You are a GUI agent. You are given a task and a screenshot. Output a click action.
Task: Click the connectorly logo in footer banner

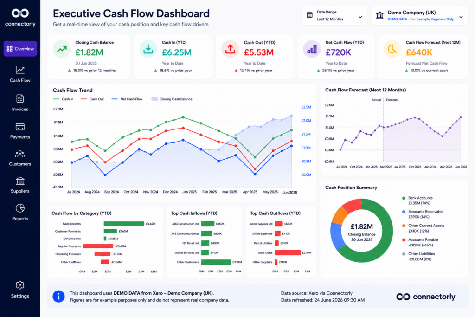426,297
